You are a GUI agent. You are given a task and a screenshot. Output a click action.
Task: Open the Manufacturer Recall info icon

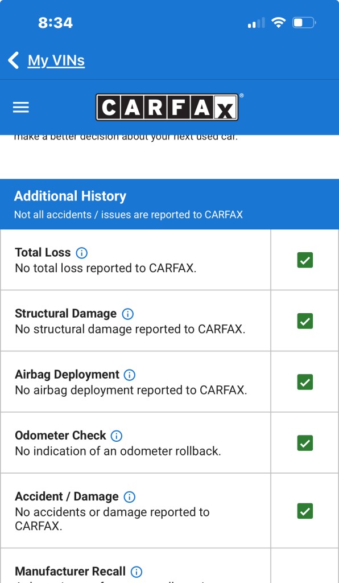[137, 572]
